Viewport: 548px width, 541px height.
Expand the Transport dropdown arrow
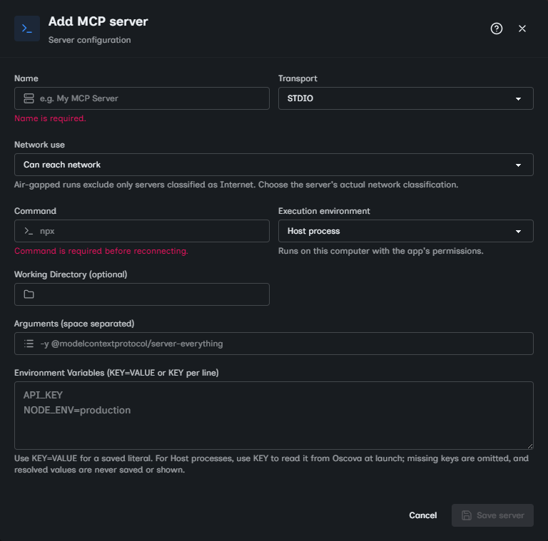518,99
